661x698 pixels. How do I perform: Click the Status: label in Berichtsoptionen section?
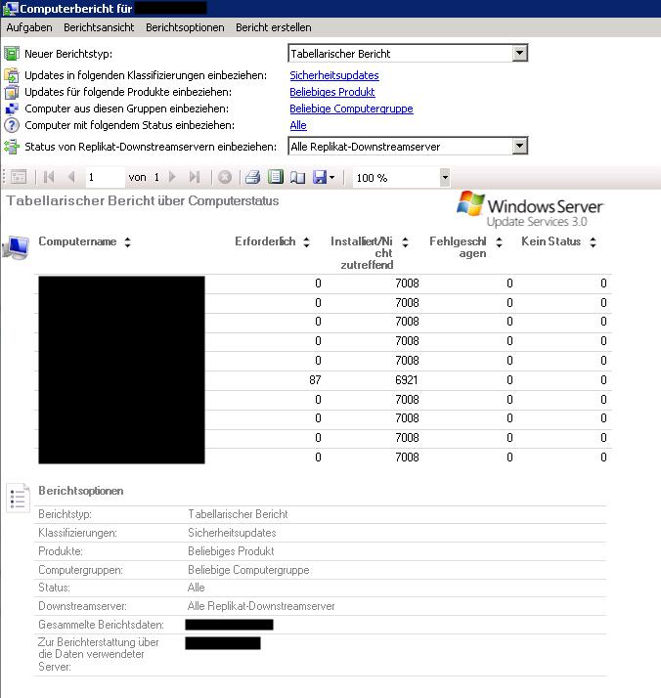click(55, 588)
